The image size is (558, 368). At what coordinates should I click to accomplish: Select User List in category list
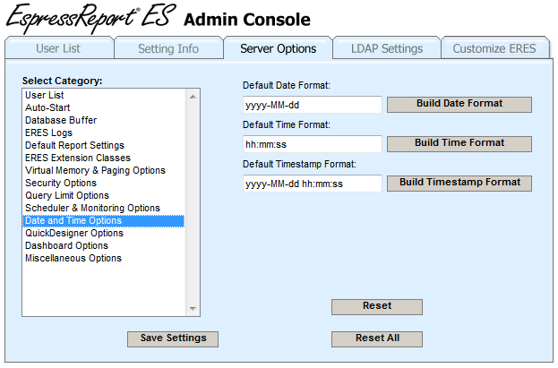pyautogui.click(x=103, y=96)
